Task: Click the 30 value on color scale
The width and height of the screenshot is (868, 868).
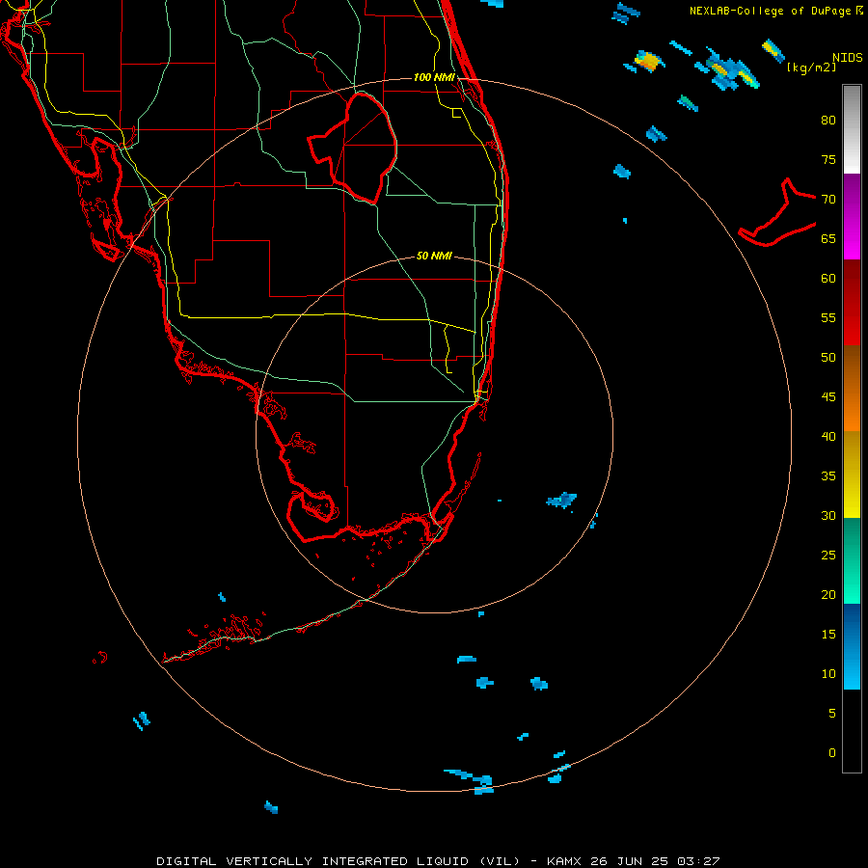Action: 828,515
